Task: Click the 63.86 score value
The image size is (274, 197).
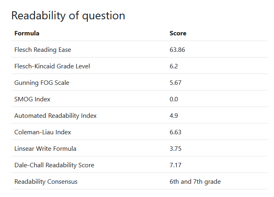Action: click(177, 50)
